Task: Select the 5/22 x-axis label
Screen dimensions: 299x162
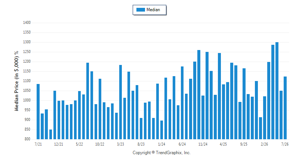Action: point(79,144)
